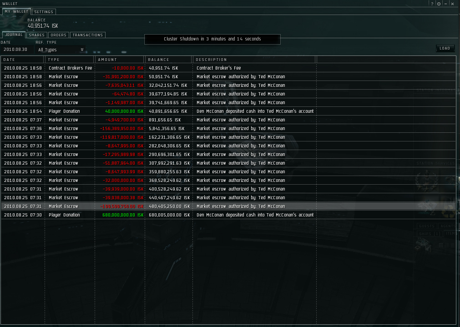Select the -51,887,964.00 ISK amount entry

(x=123, y=163)
